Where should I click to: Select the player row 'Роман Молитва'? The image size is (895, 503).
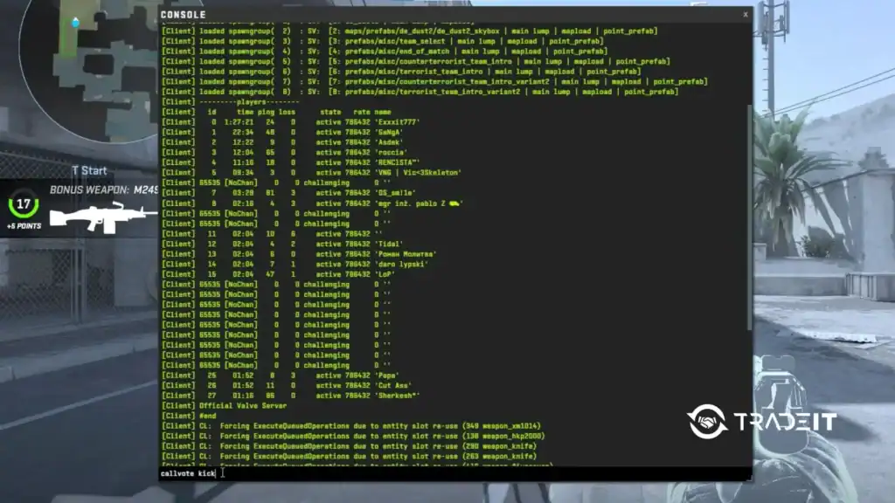(299, 254)
